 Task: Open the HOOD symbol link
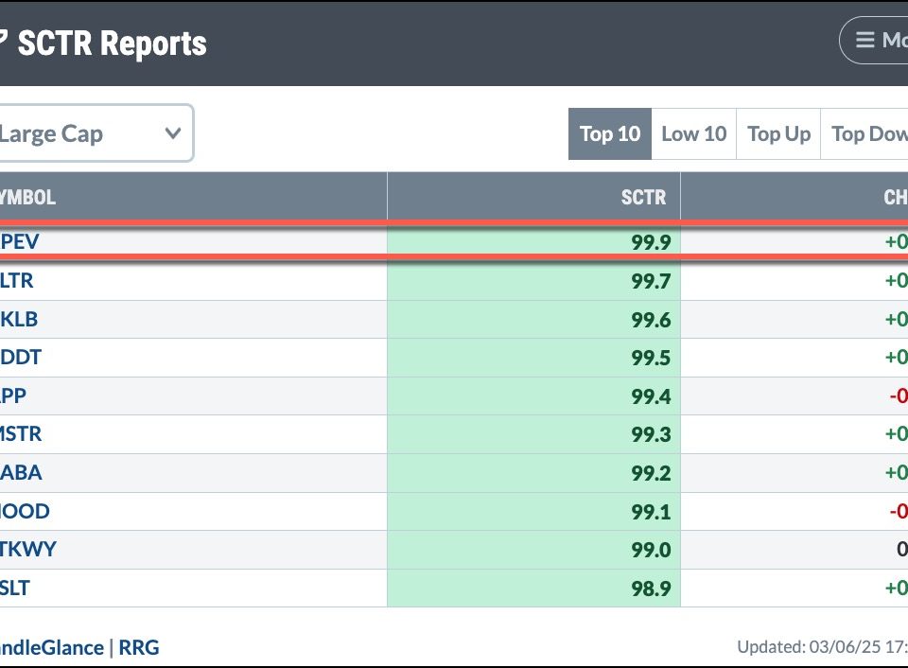pyautogui.click(x=25, y=511)
